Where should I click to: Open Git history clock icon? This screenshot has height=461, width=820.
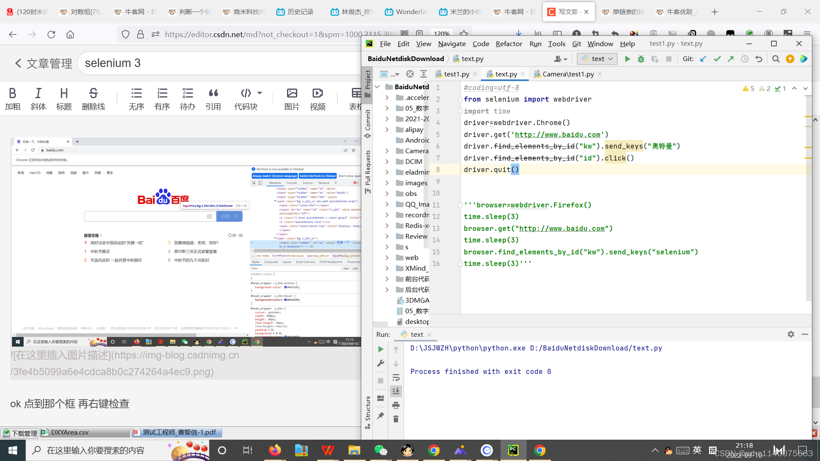[x=745, y=59]
